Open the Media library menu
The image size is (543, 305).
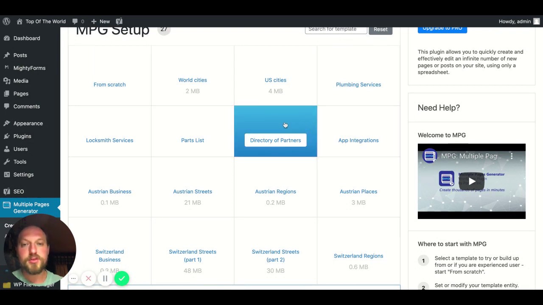click(x=21, y=81)
